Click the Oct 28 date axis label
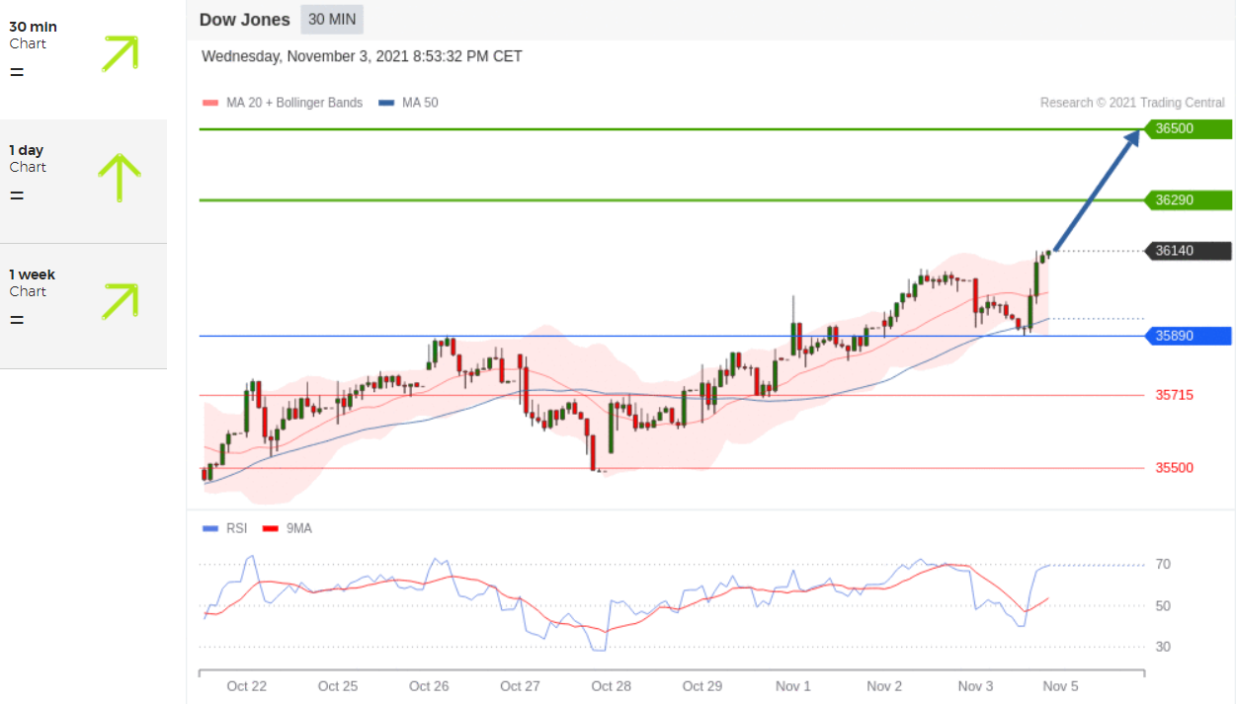1236x704 pixels. pos(611,686)
